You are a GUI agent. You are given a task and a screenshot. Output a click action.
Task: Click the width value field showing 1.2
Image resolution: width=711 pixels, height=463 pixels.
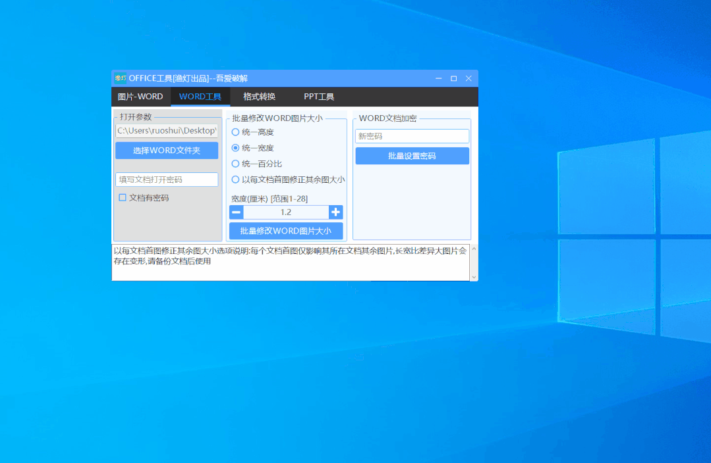286,212
